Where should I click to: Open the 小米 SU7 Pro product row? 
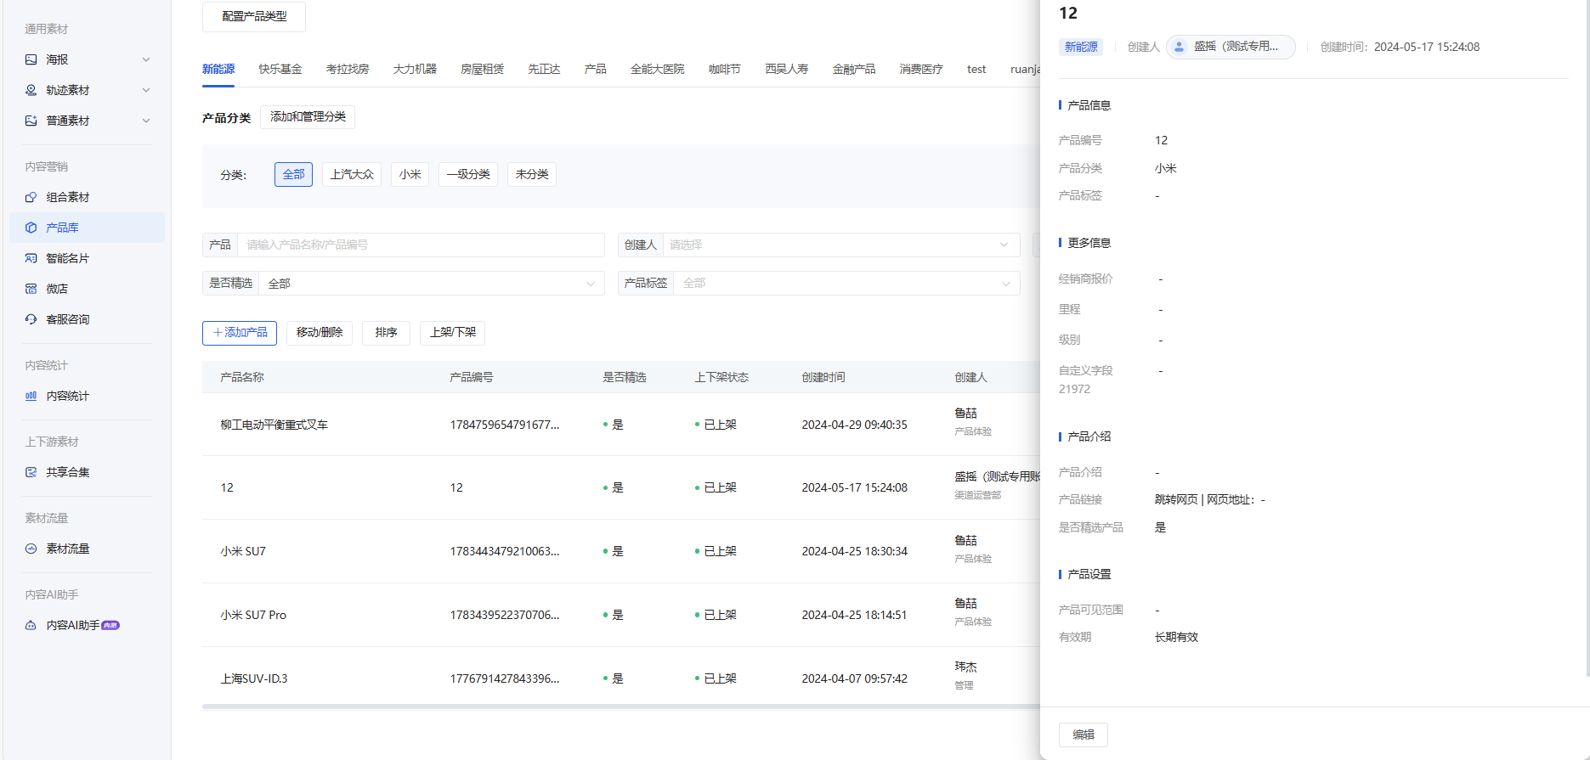coord(621,615)
